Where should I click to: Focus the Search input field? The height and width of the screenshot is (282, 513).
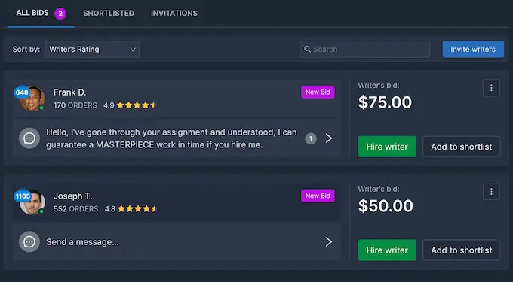364,49
